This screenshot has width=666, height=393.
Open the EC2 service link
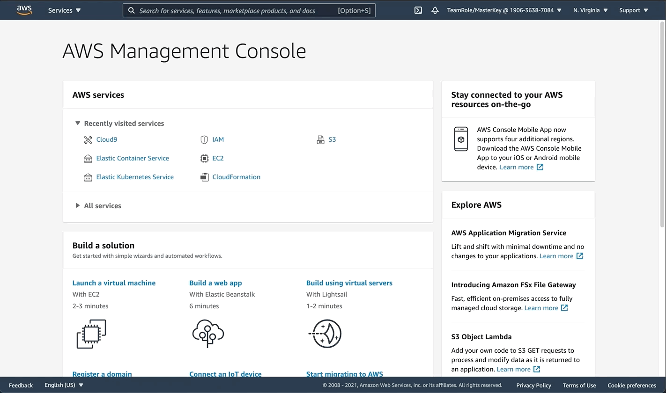[x=218, y=158]
